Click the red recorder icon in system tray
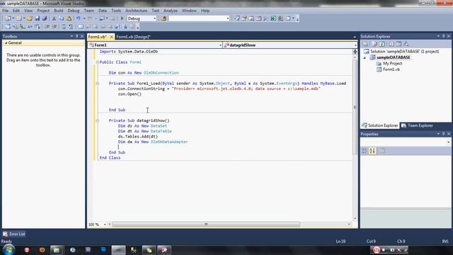The height and width of the screenshot is (255, 453). pyautogui.click(x=377, y=249)
